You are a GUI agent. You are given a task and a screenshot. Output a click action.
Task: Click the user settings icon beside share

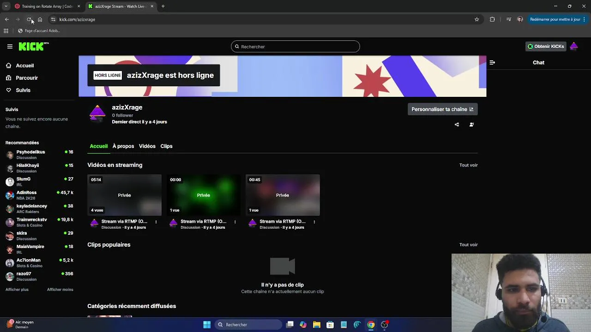pyautogui.click(x=471, y=125)
